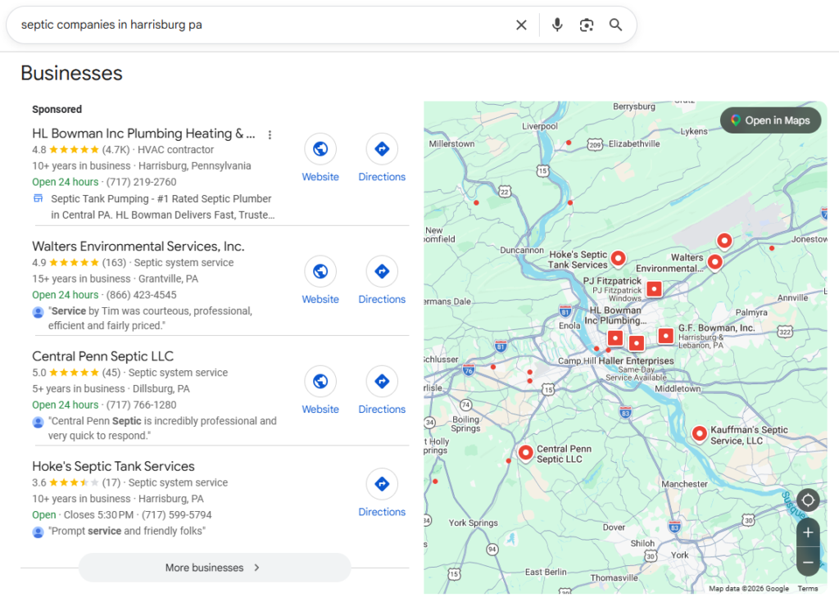Open Google Lens image search
The image size is (839, 602).
[587, 25]
